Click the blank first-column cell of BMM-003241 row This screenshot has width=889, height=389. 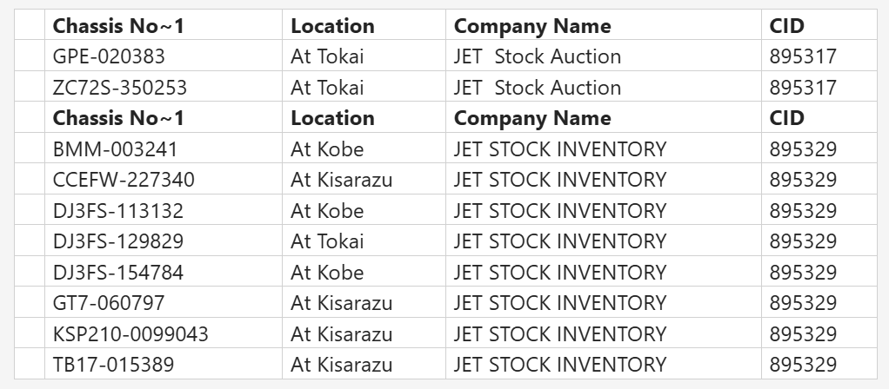click(30, 148)
